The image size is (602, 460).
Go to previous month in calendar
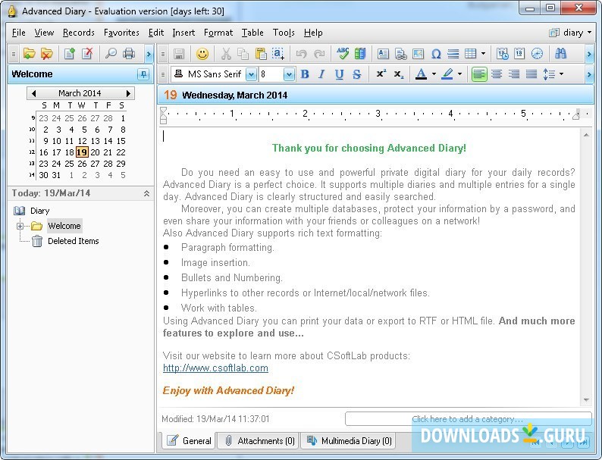tap(34, 93)
